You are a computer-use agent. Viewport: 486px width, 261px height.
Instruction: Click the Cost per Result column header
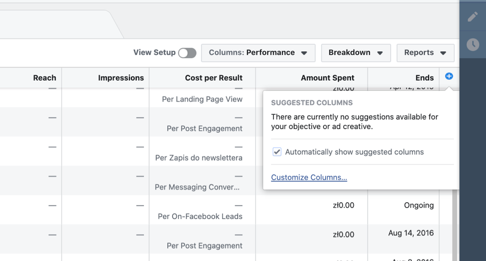[x=214, y=78]
